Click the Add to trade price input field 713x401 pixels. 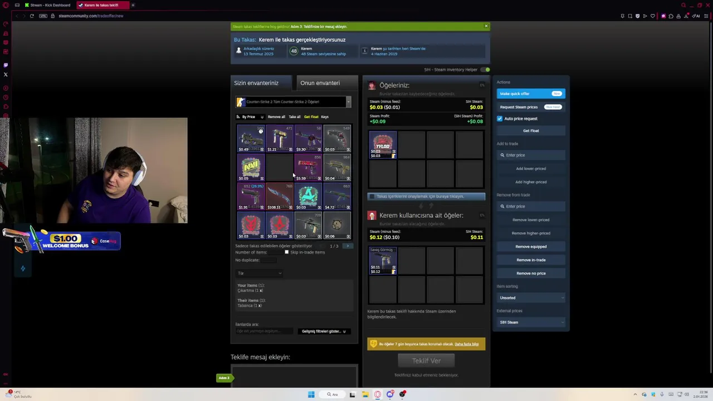click(x=531, y=155)
